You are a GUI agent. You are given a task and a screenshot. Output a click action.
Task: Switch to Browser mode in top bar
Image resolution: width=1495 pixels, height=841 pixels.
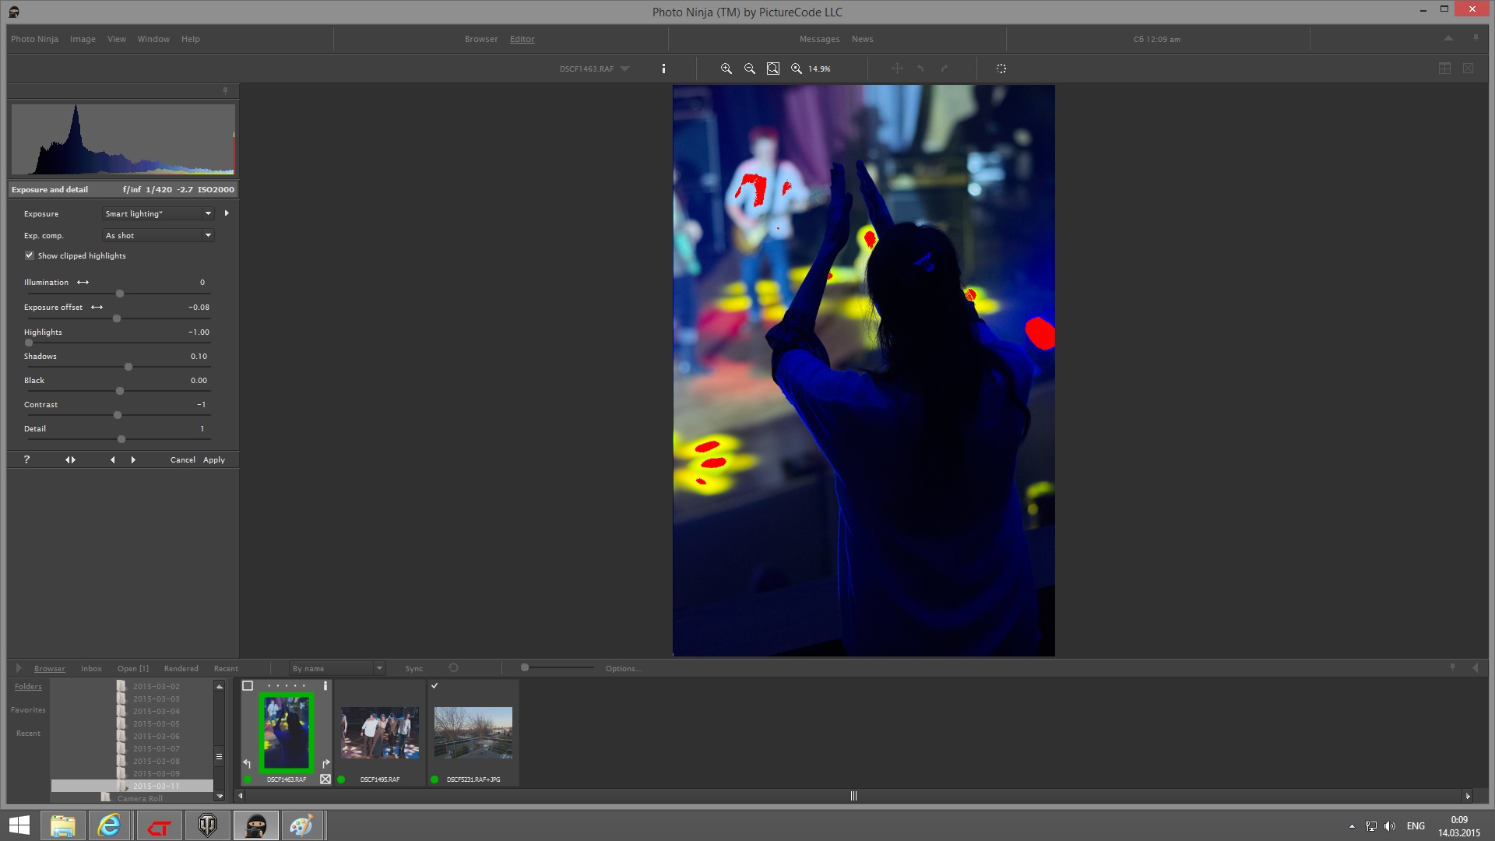coord(481,39)
